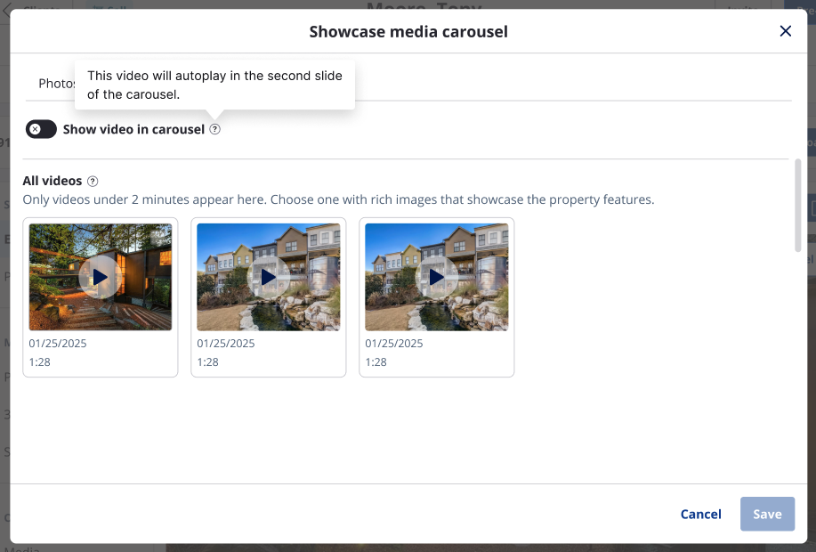This screenshot has width=816, height=552.
Task: Open help icon next to All videos
Action: coord(93,182)
